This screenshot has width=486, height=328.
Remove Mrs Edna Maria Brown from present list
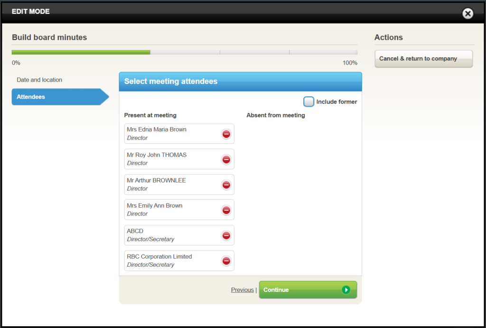point(226,134)
